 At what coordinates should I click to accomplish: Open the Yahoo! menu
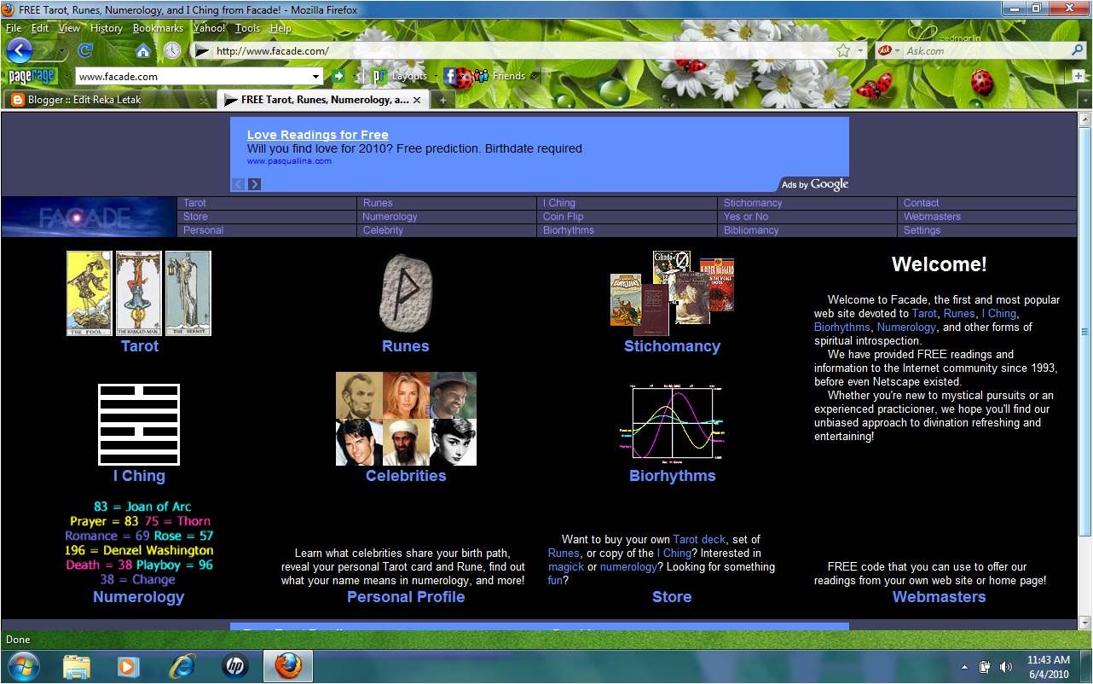coord(209,28)
